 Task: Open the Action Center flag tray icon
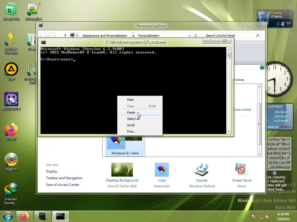253,217
